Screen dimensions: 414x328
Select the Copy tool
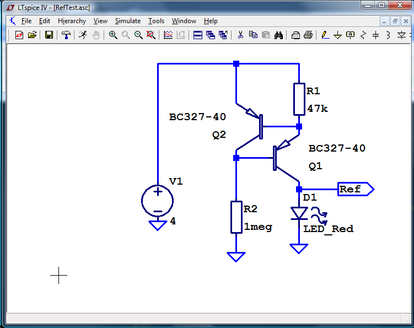tap(253, 35)
